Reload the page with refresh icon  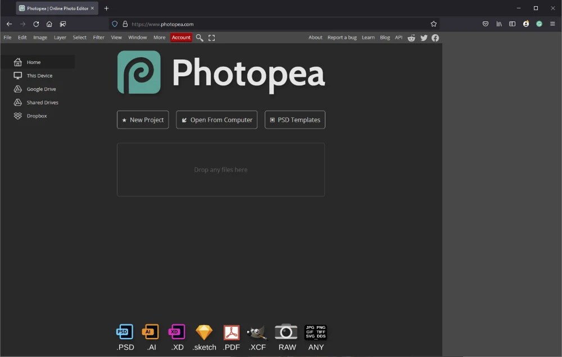pyautogui.click(x=36, y=24)
